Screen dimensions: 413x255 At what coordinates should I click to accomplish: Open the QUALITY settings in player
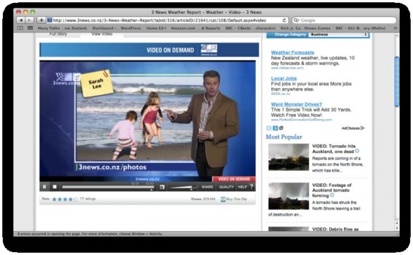[x=226, y=187]
